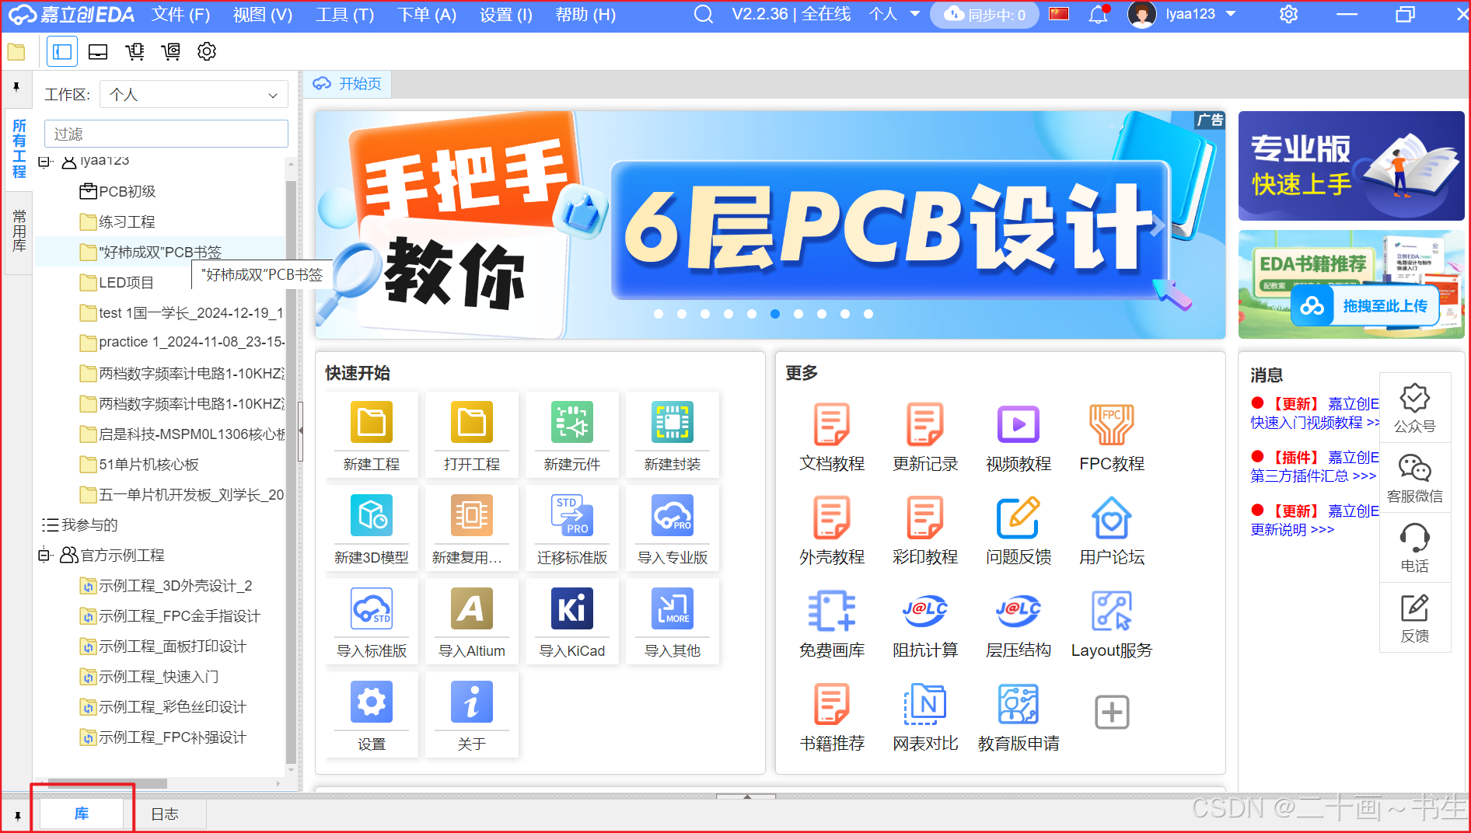The height and width of the screenshot is (833, 1471).
Task: Click the 新建封装 icon
Action: [x=673, y=422]
